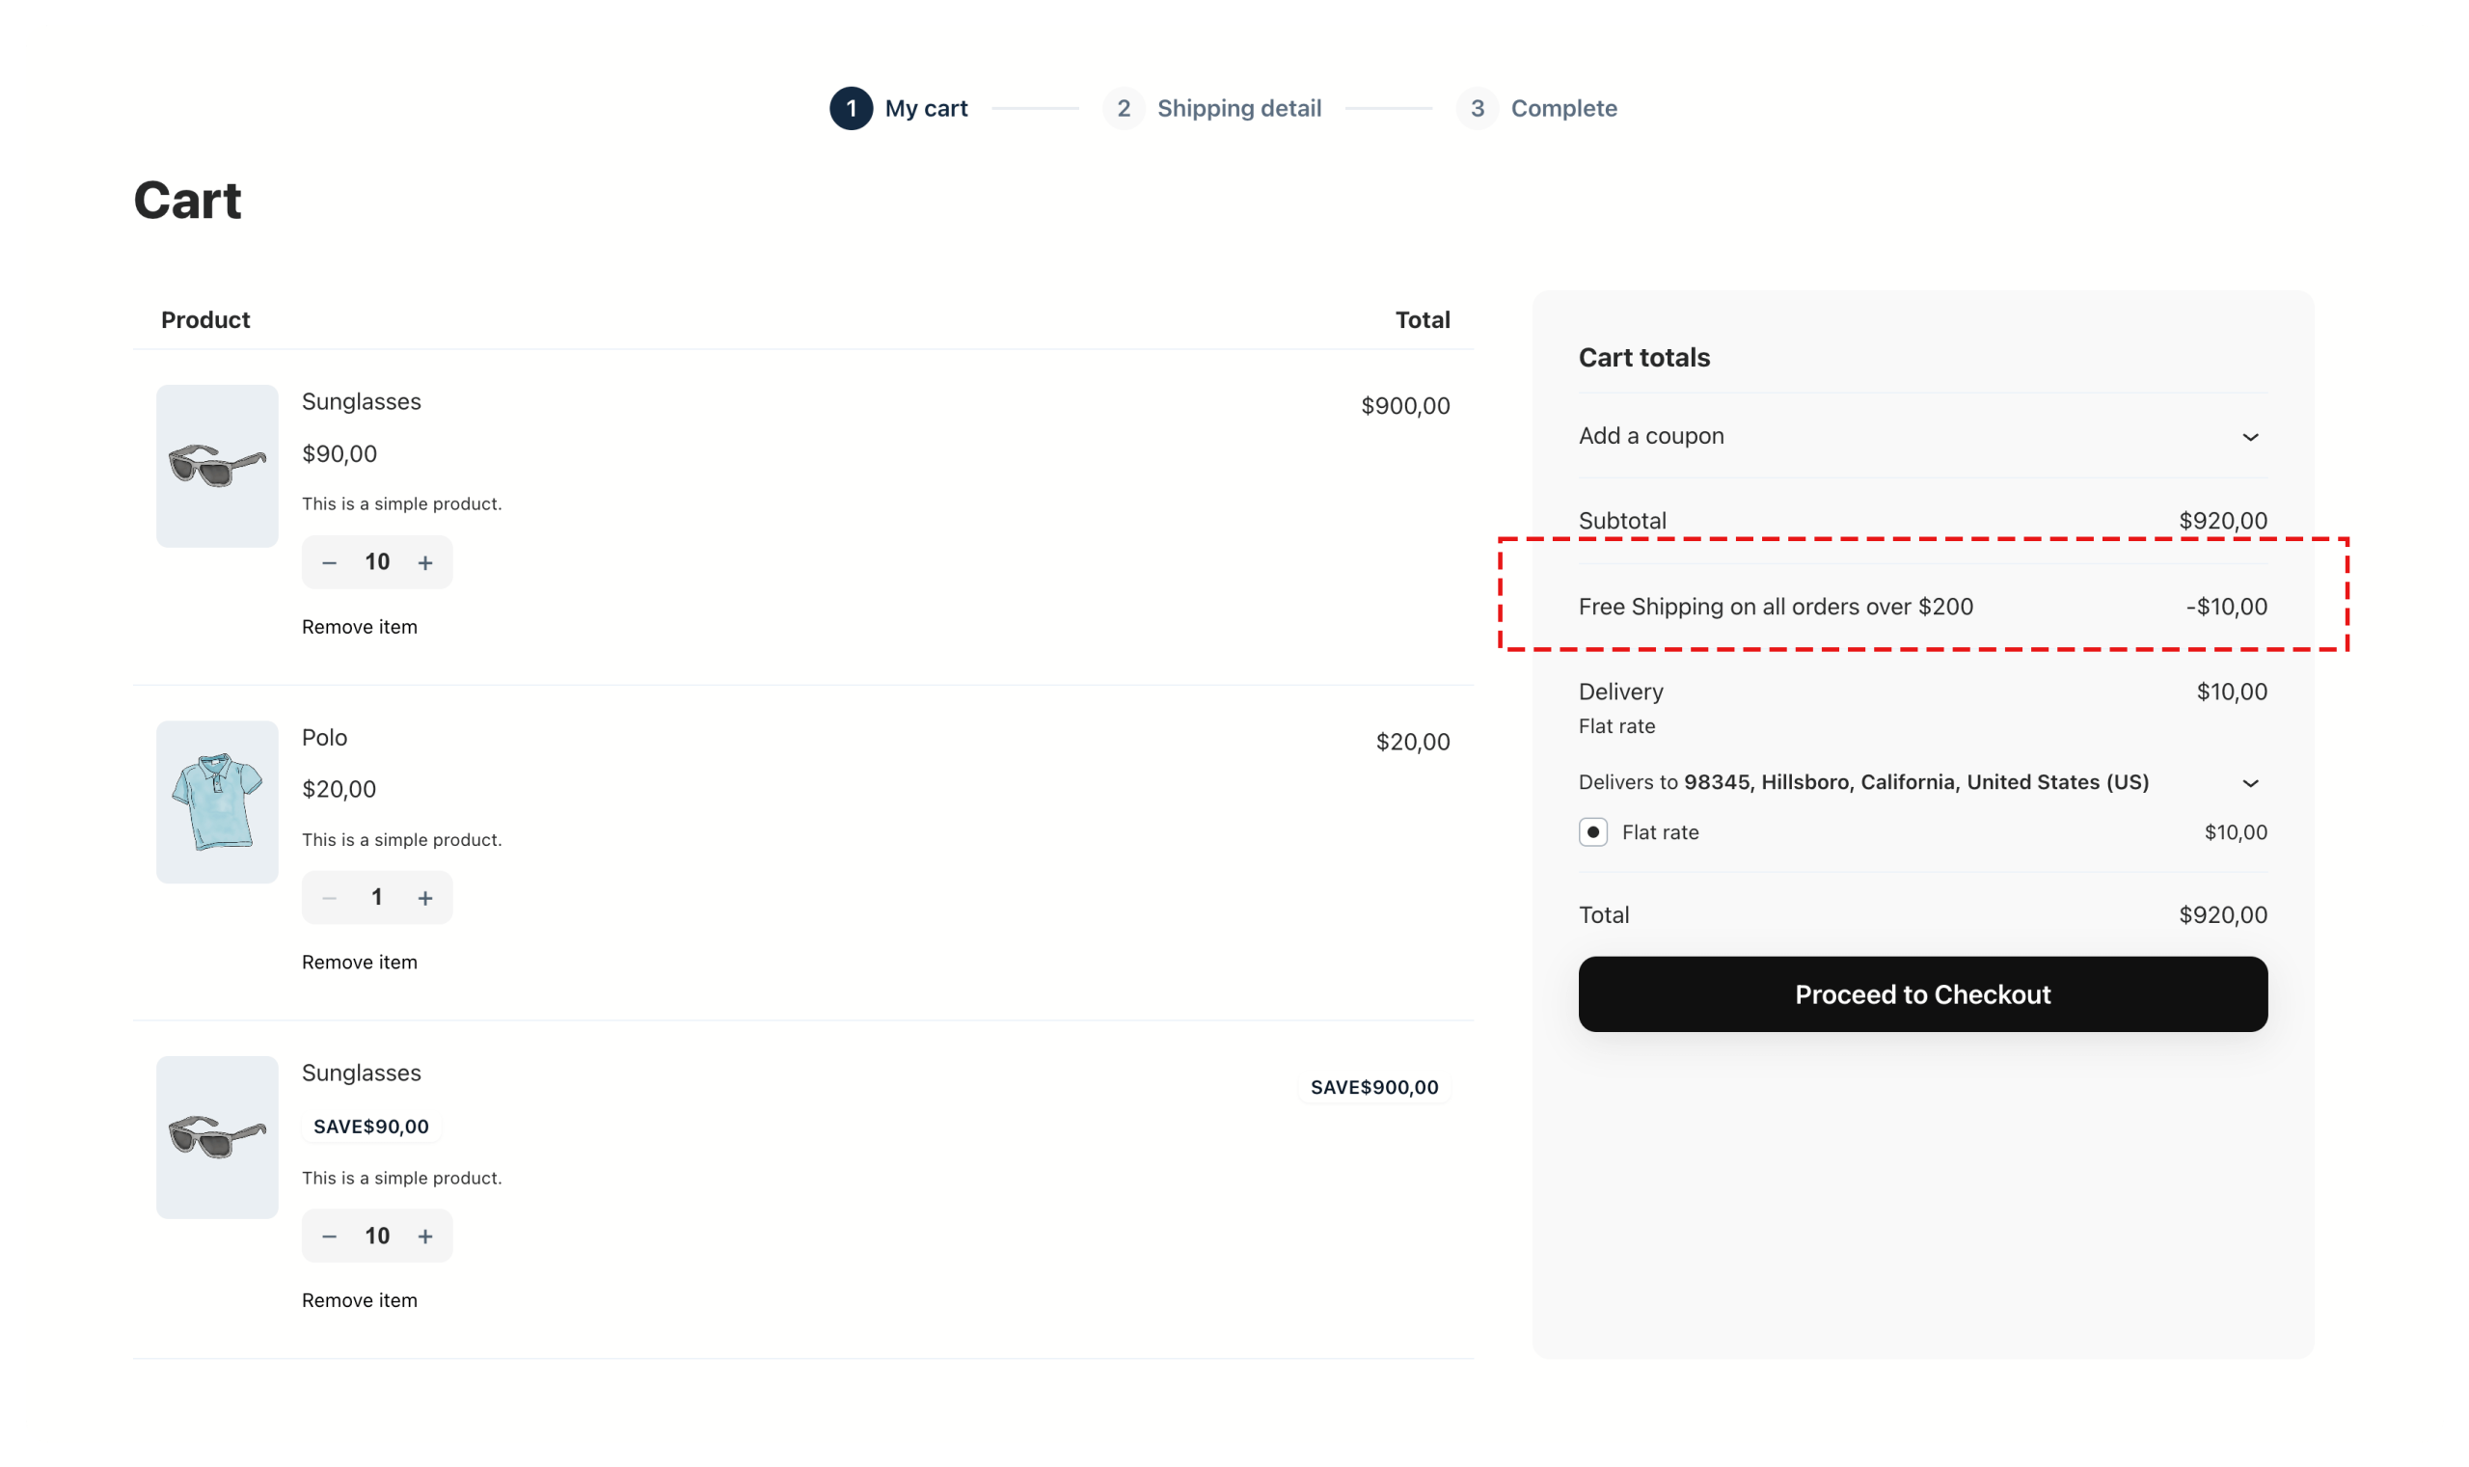Increase the Polo quantity plus button
This screenshot has width=2469, height=1467.
pyautogui.click(x=425, y=898)
